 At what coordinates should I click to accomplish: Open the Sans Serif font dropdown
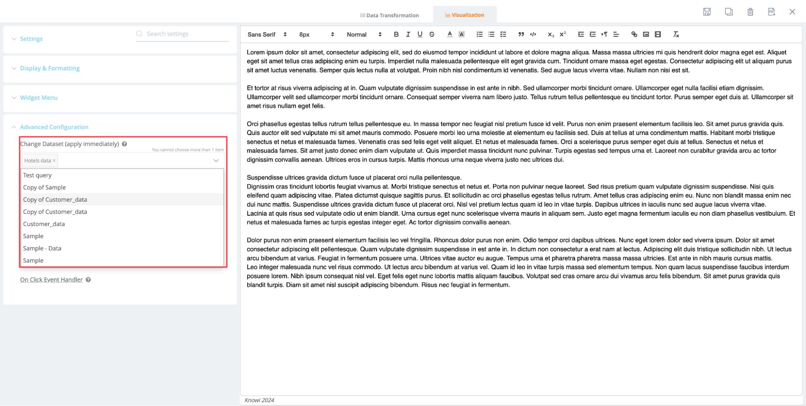pos(267,34)
